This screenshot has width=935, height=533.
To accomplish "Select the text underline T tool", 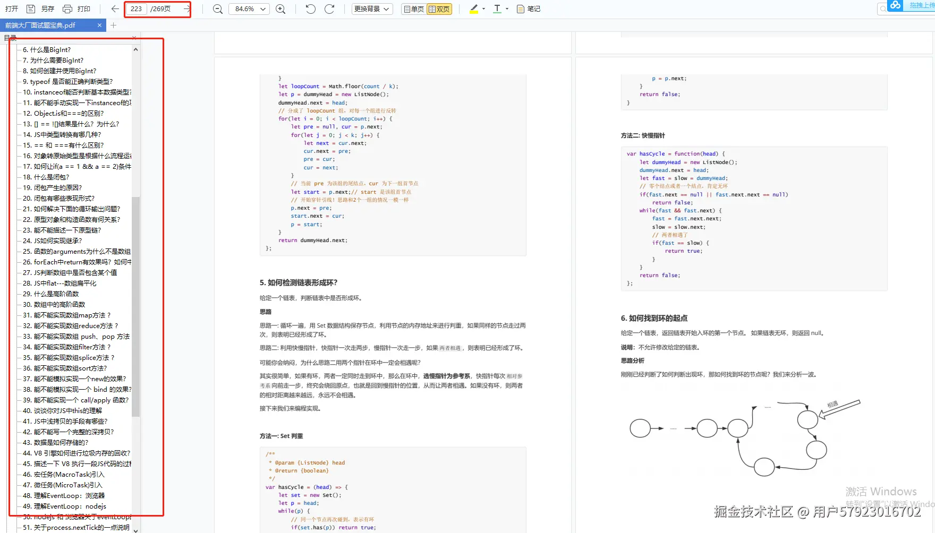I will point(497,9).
